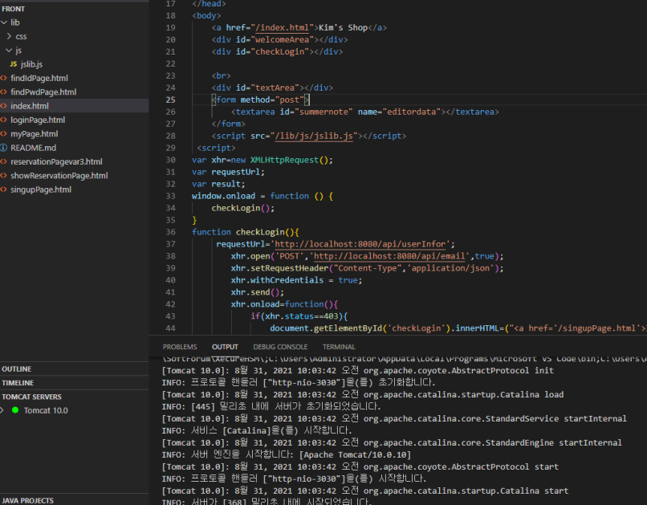Click the Catalina load log line
Viewport: 647px width, 505px height.
click(363, 394)
